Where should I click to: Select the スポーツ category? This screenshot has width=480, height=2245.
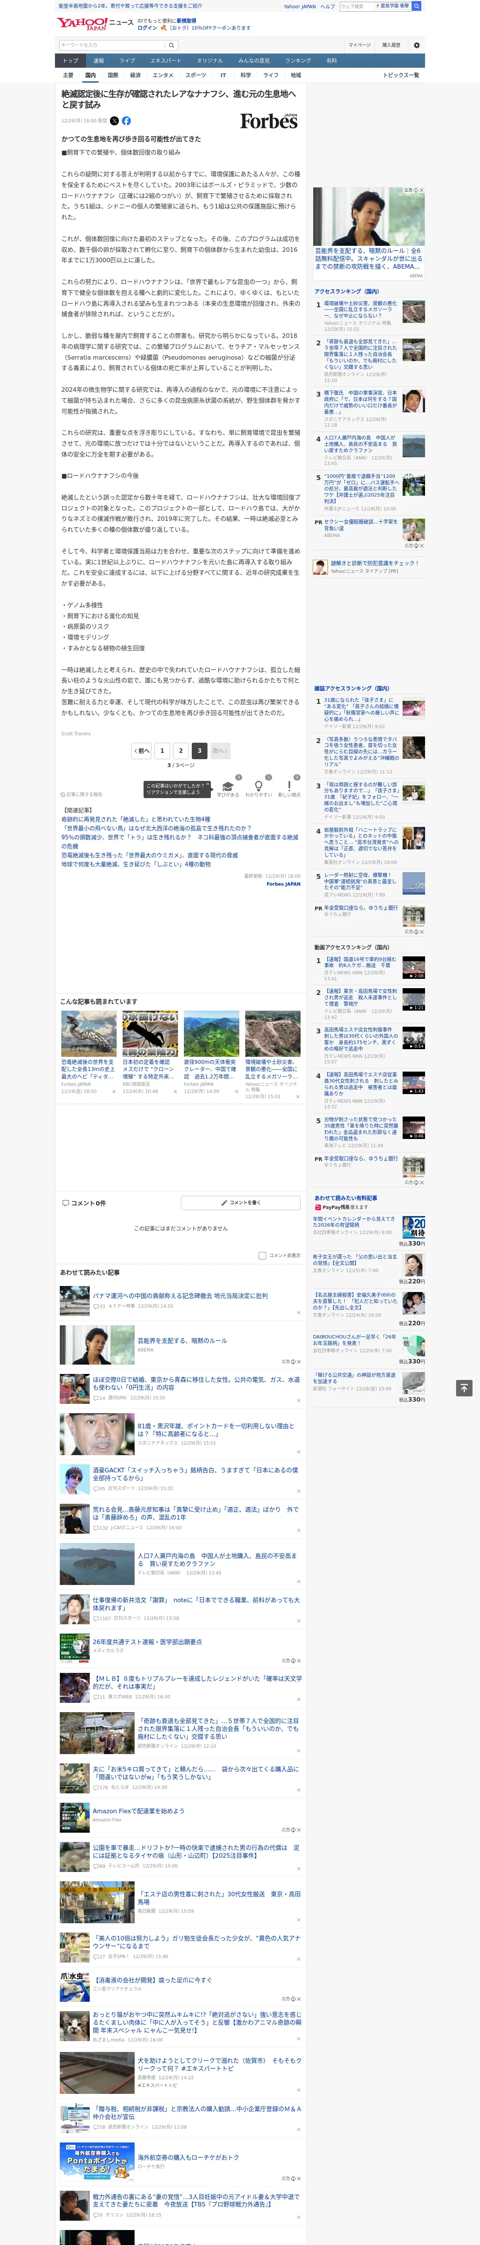click(x=196, y=75)
